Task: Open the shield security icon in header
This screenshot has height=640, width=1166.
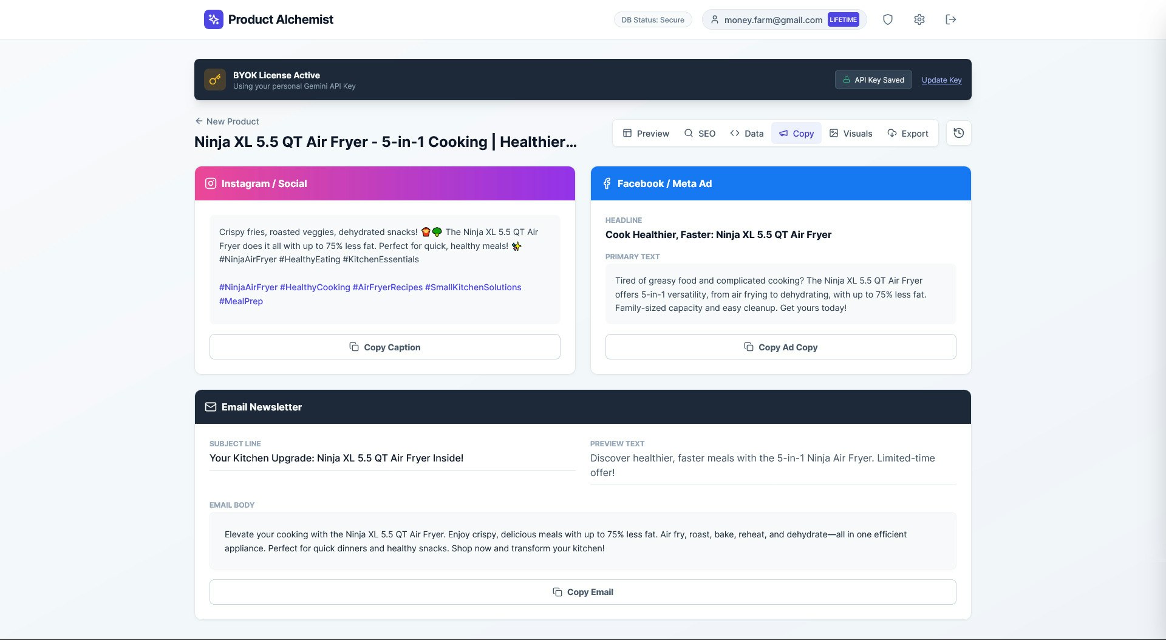Action: click(888, 19)
